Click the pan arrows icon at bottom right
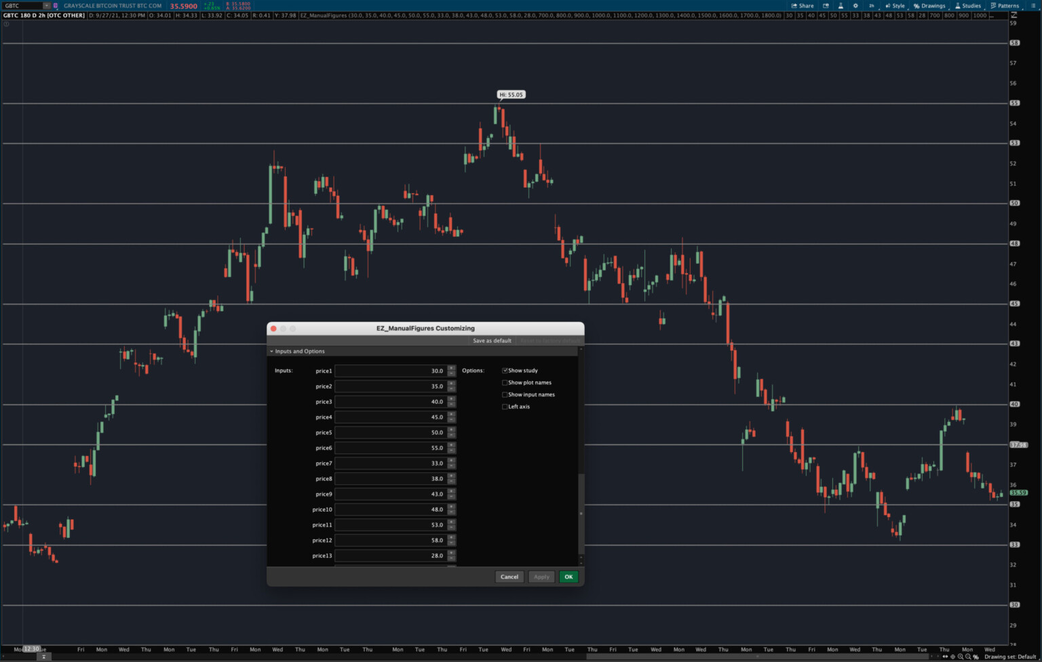Viewport: 1042px width, 662px height. tap(946, 657)
